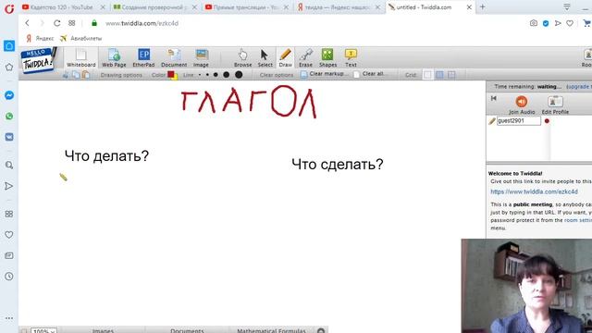Open the room settings link
Image resolution: width=592 pixels, height=333 pixels.
[577, 220]
